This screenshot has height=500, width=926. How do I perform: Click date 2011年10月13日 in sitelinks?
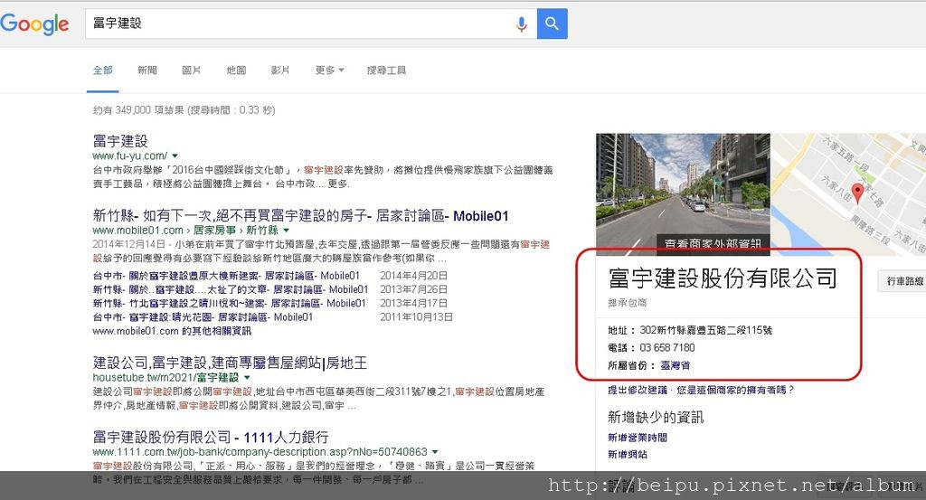(416, 317)
